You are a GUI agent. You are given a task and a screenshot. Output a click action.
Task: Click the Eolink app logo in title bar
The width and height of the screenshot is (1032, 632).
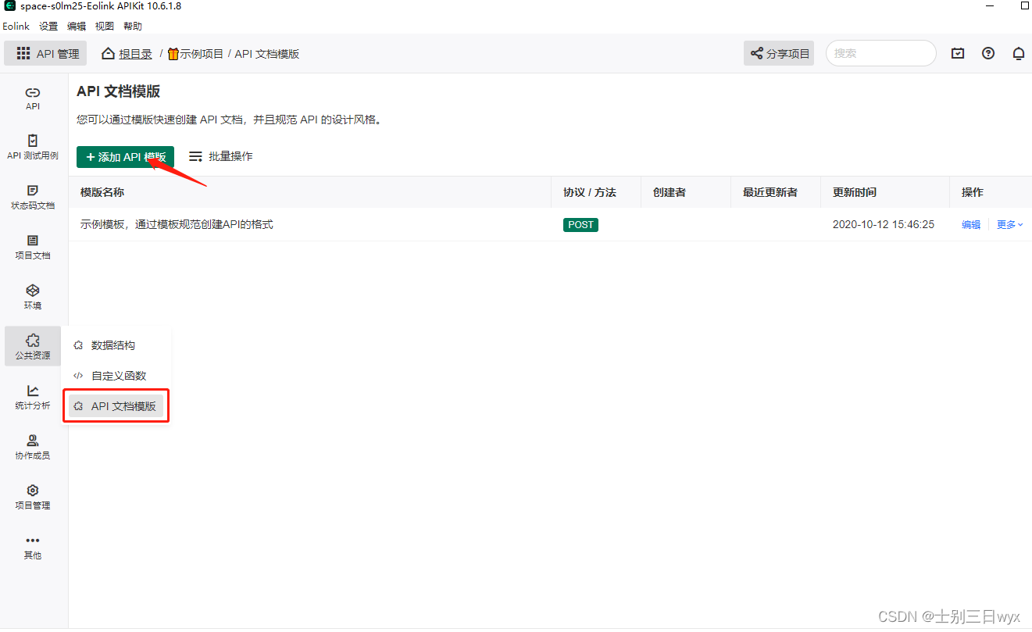(10, 6)
